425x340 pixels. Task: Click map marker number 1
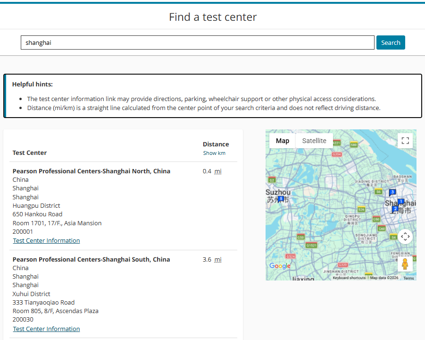[401, 201]
